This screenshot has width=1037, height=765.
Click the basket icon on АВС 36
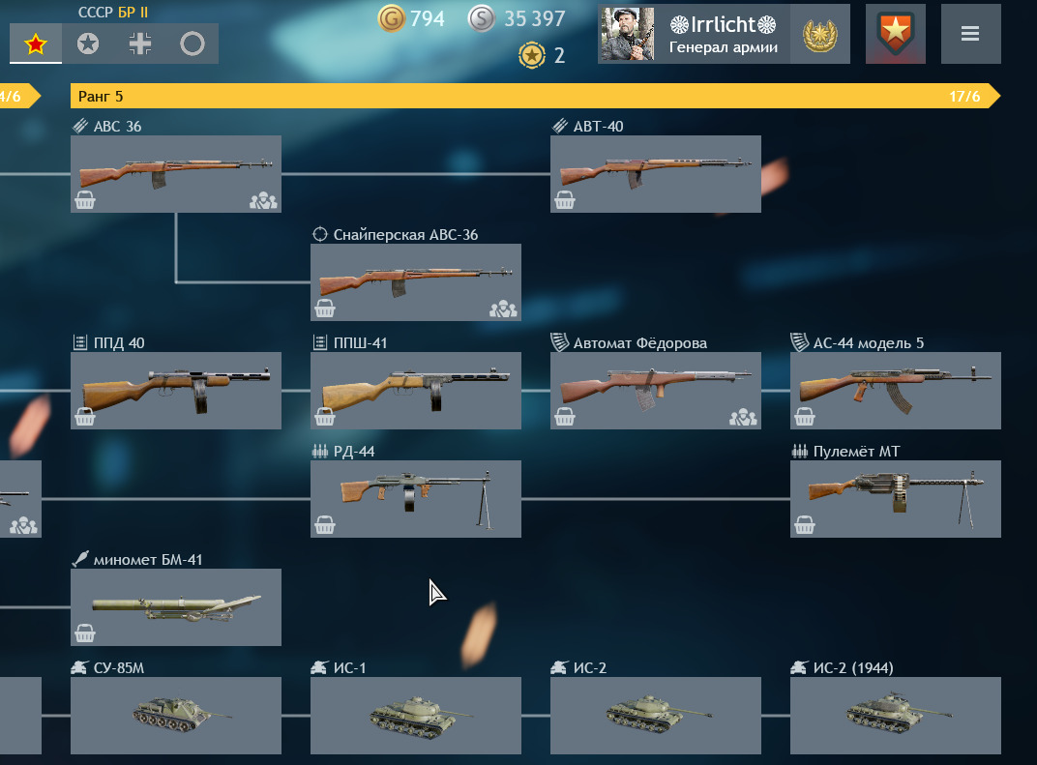pyautogui.click(x=85, y=199)
